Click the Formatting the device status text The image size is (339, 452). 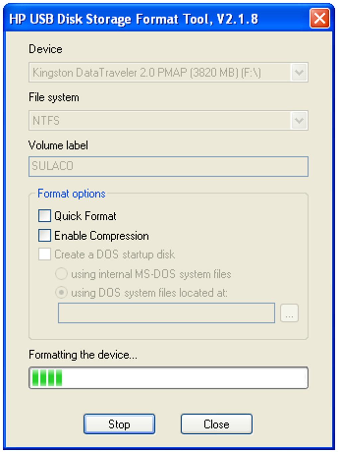83,355
